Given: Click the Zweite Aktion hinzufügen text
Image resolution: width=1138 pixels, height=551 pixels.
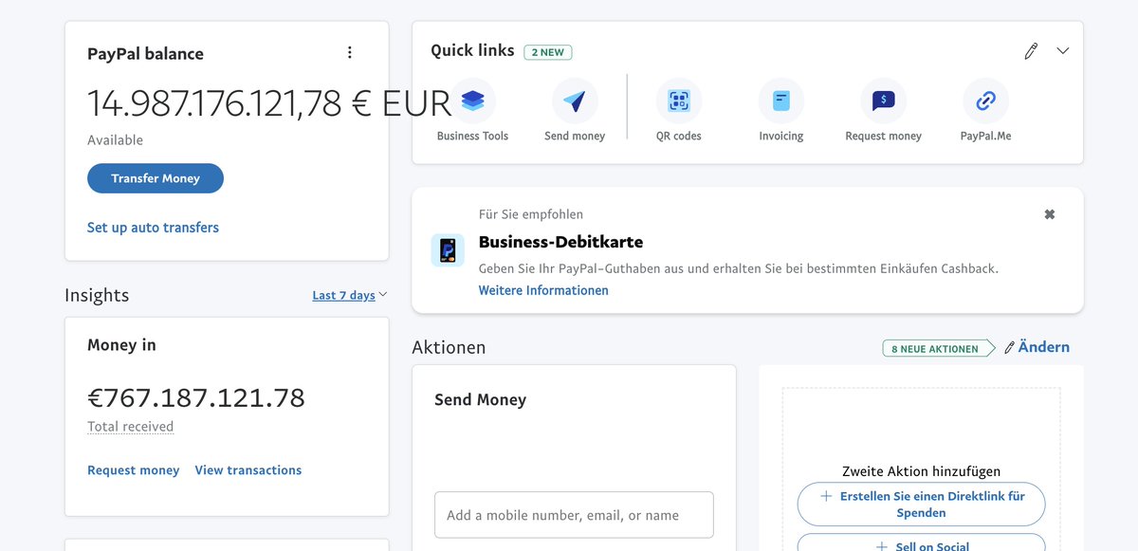Looking at the screenshot, I should point(921,471).
